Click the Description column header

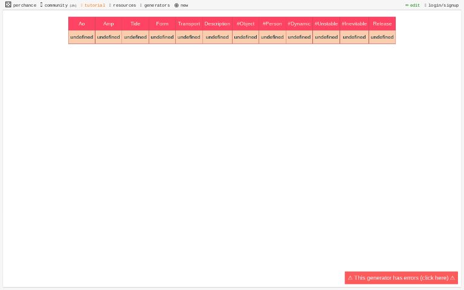217,24
